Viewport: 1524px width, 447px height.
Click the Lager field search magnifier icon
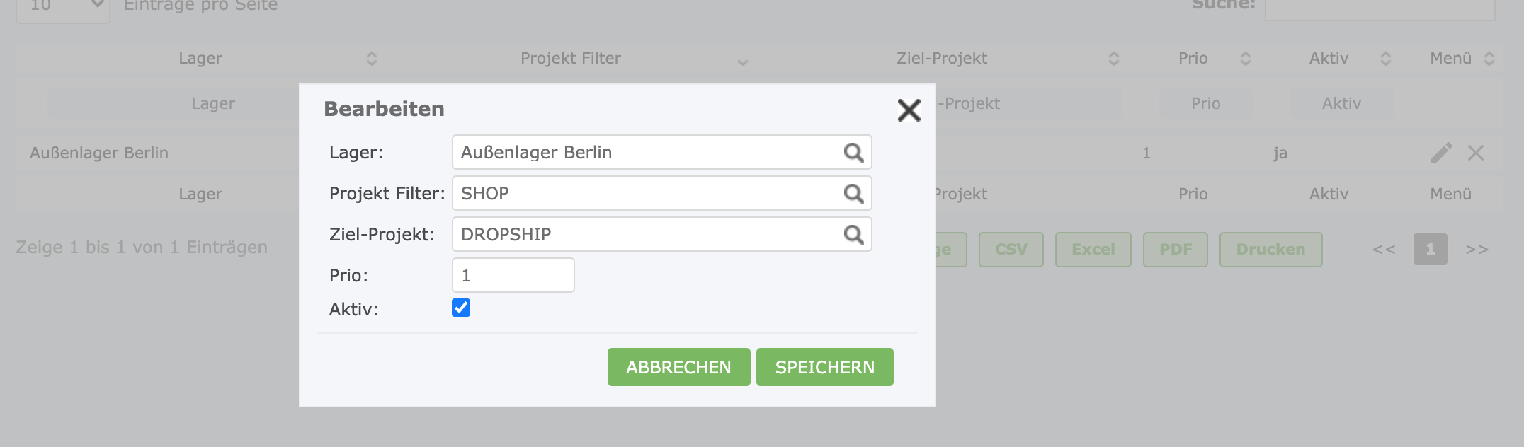click(853, 153)
